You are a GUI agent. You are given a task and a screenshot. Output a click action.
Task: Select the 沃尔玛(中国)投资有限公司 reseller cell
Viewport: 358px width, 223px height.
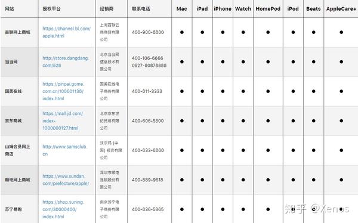pos(111,150)
